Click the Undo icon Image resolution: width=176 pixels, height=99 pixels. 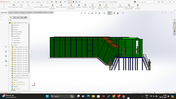(65, 2)
